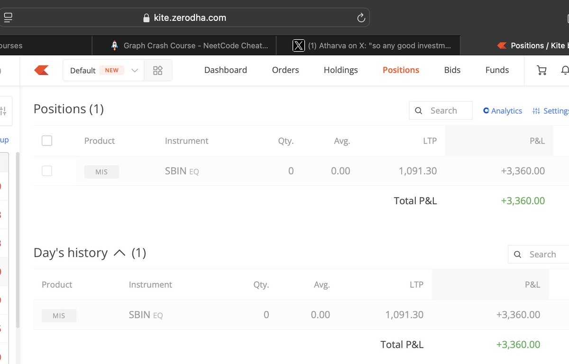This screenshot has height=364, width=569.
Task: Click the Avg. 0.00 value in Positions row
Action: point(340,171)
